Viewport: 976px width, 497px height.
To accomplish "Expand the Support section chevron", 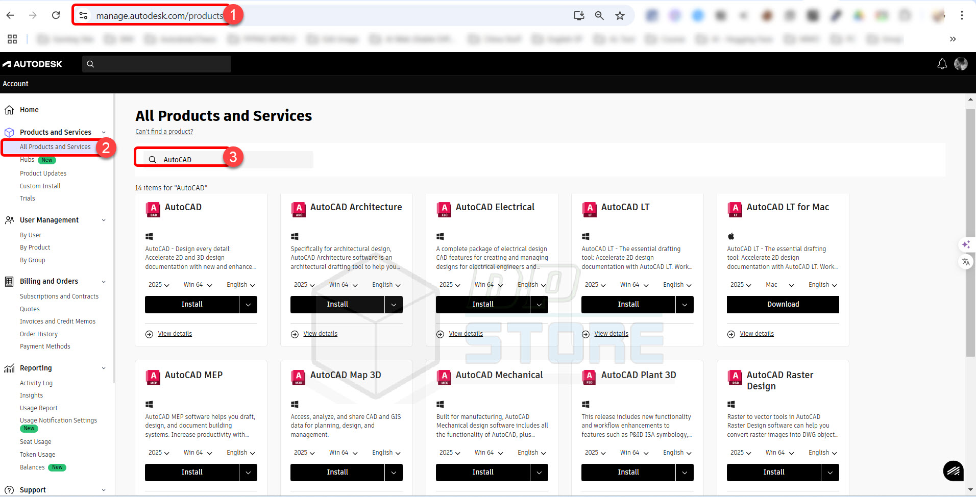I will click(x=104, y=490).
